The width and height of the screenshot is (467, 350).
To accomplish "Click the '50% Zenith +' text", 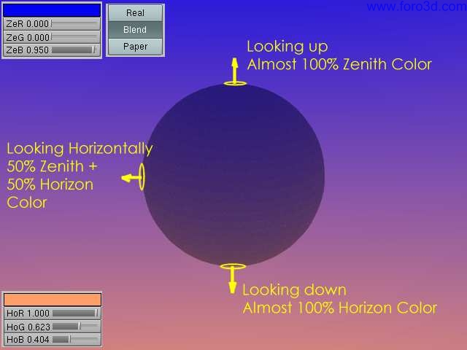I will [x=52, y=166].
